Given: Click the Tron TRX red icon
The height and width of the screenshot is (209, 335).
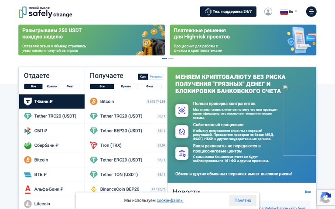Looking at the screenshot, I should coord(94,145).
